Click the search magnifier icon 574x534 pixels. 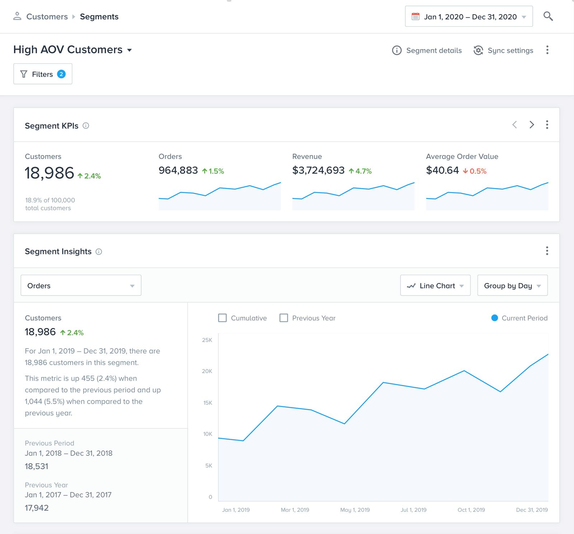click(x=548, y=16)
